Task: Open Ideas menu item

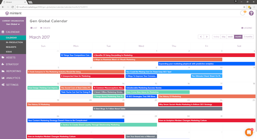Action: click(13, 52)
